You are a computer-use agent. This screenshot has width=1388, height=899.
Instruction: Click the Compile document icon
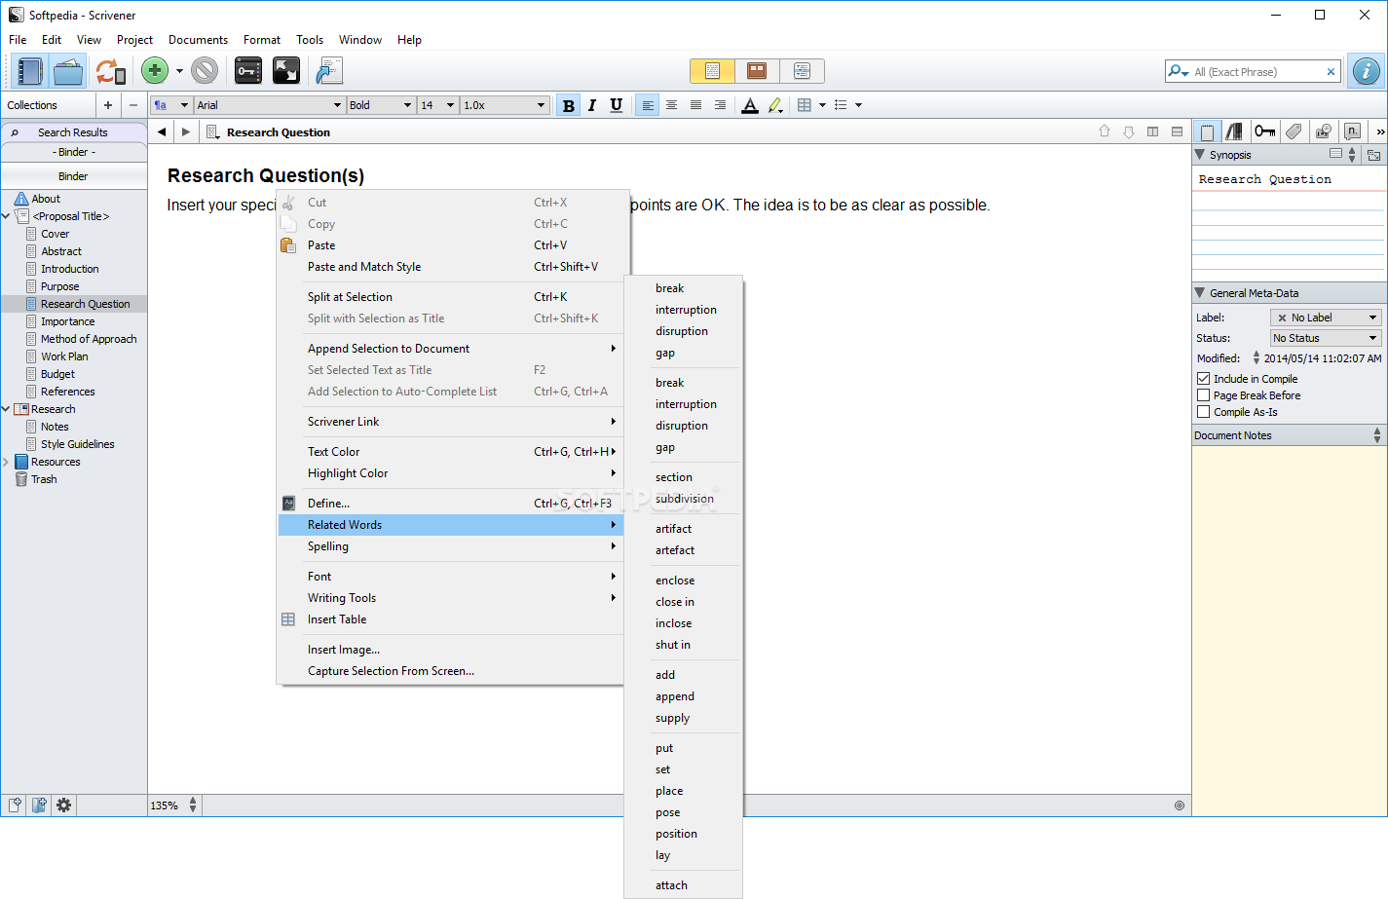tap(328, 70)
